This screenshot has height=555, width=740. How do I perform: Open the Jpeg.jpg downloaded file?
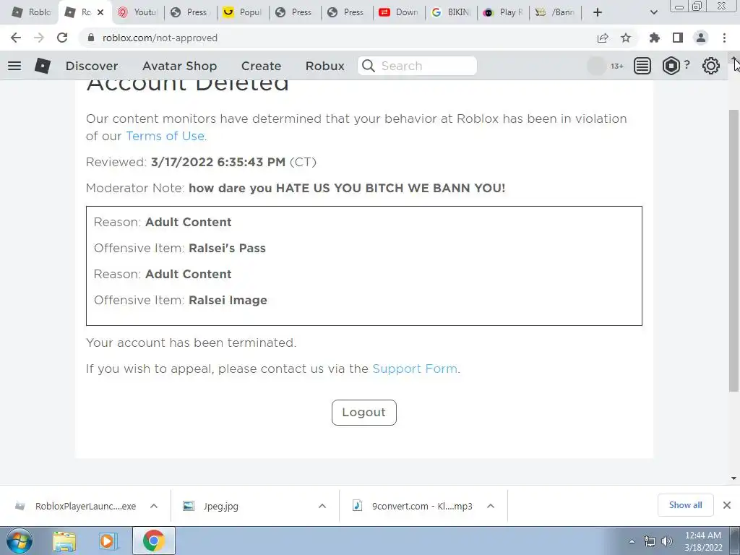coord(220,506)
